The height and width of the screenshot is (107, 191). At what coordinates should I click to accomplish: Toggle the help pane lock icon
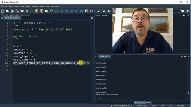pyautogui.click(x=184, y=15)
